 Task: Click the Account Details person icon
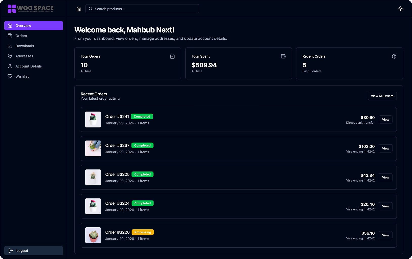[10, 66]
